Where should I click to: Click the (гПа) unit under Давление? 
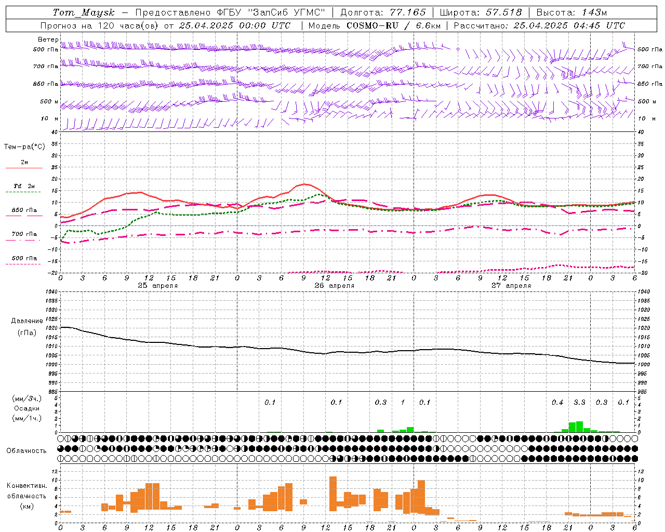point(27,333)
